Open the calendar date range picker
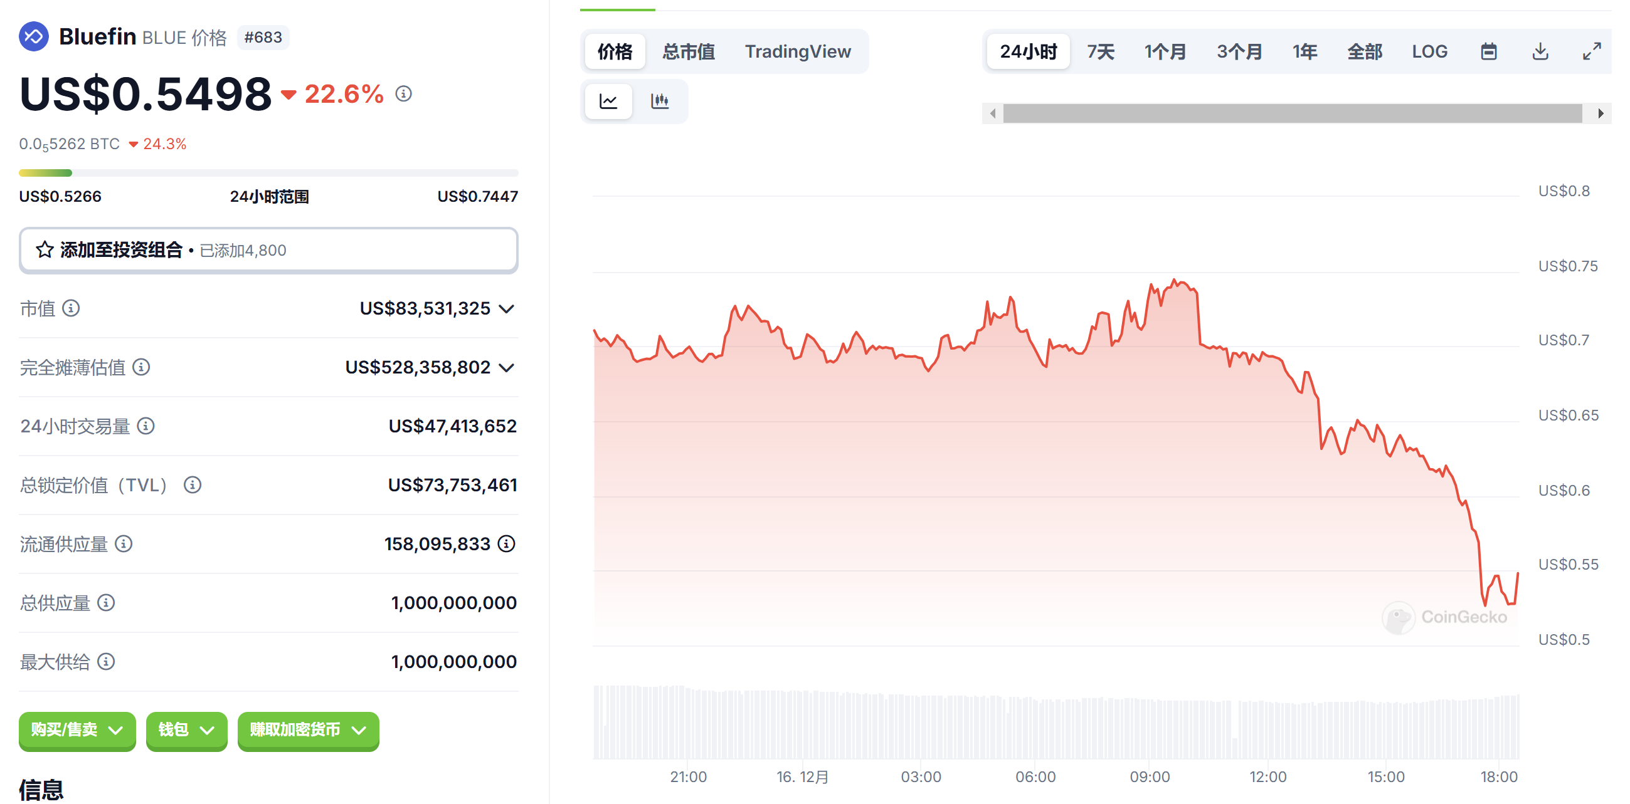This screenshot has width=1630, height=804. (1488, 51)
